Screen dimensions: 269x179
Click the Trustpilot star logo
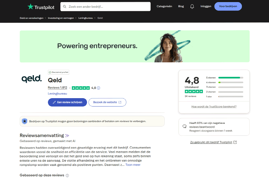(x=30, y=7)
